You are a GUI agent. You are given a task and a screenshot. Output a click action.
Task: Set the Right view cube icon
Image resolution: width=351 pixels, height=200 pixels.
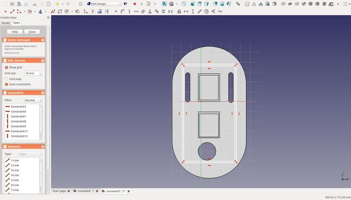point(207,4)
